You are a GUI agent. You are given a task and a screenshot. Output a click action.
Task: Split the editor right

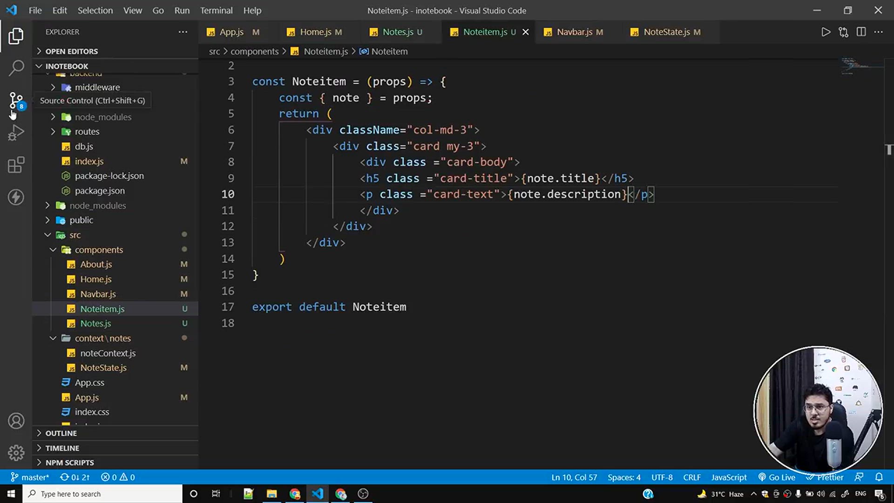861,32
